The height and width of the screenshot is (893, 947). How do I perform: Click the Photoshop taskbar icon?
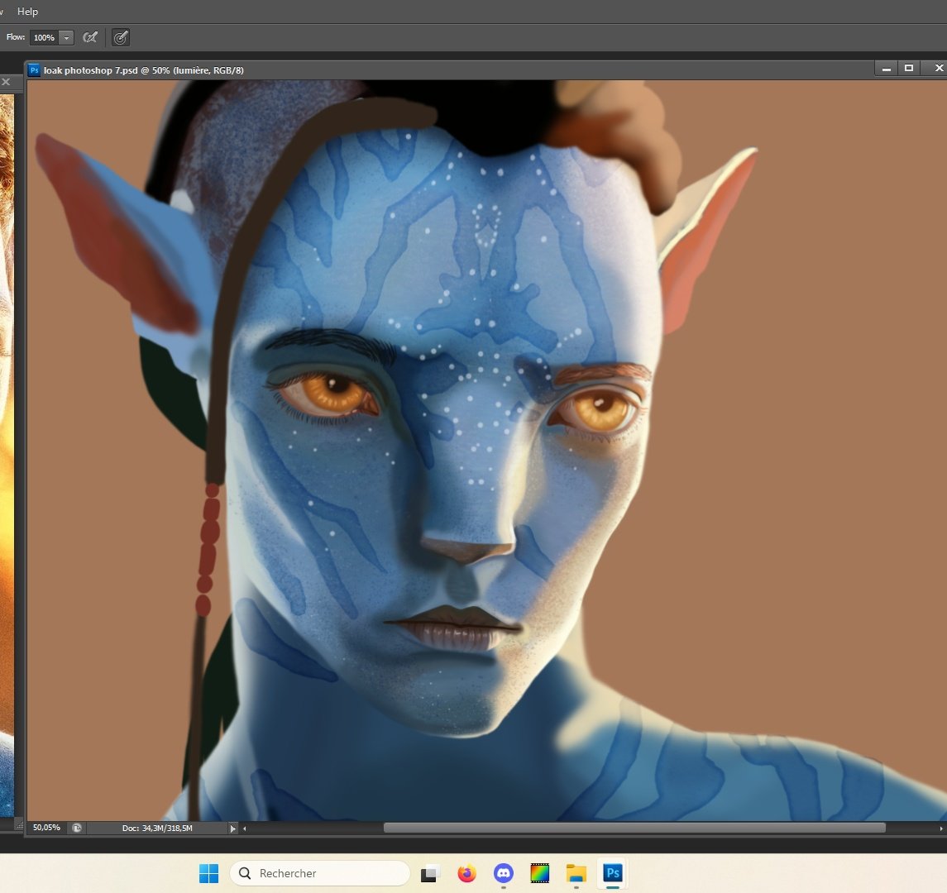(612, 873)
